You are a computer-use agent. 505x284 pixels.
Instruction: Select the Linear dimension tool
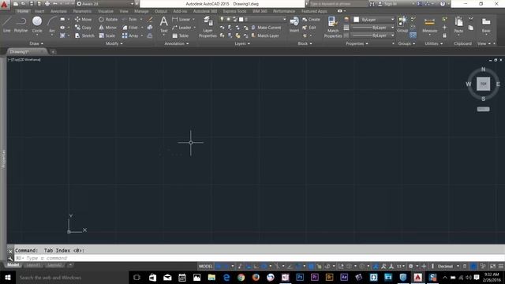tap(181, 19)
